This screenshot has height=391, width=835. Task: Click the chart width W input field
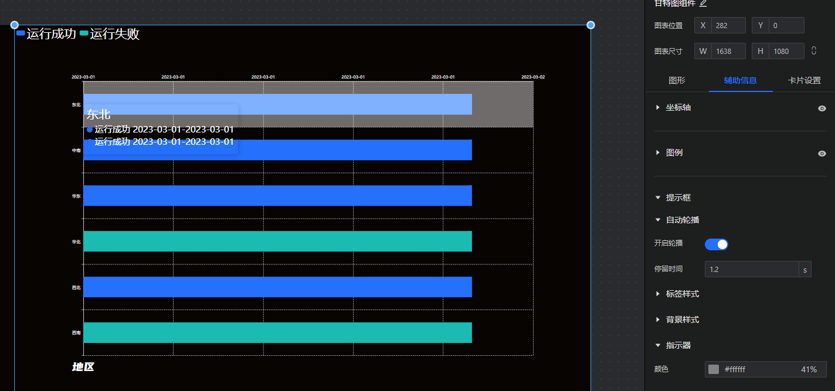[x=728, y=52]
